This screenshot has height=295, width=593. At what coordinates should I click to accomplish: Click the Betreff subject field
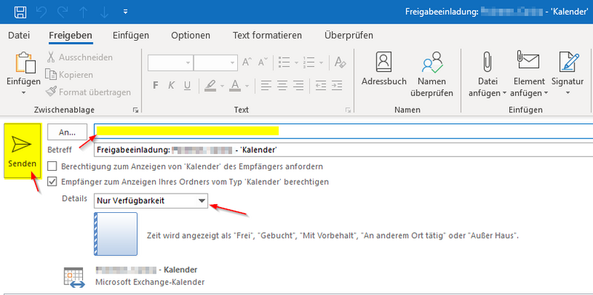(x=343, y=150)
